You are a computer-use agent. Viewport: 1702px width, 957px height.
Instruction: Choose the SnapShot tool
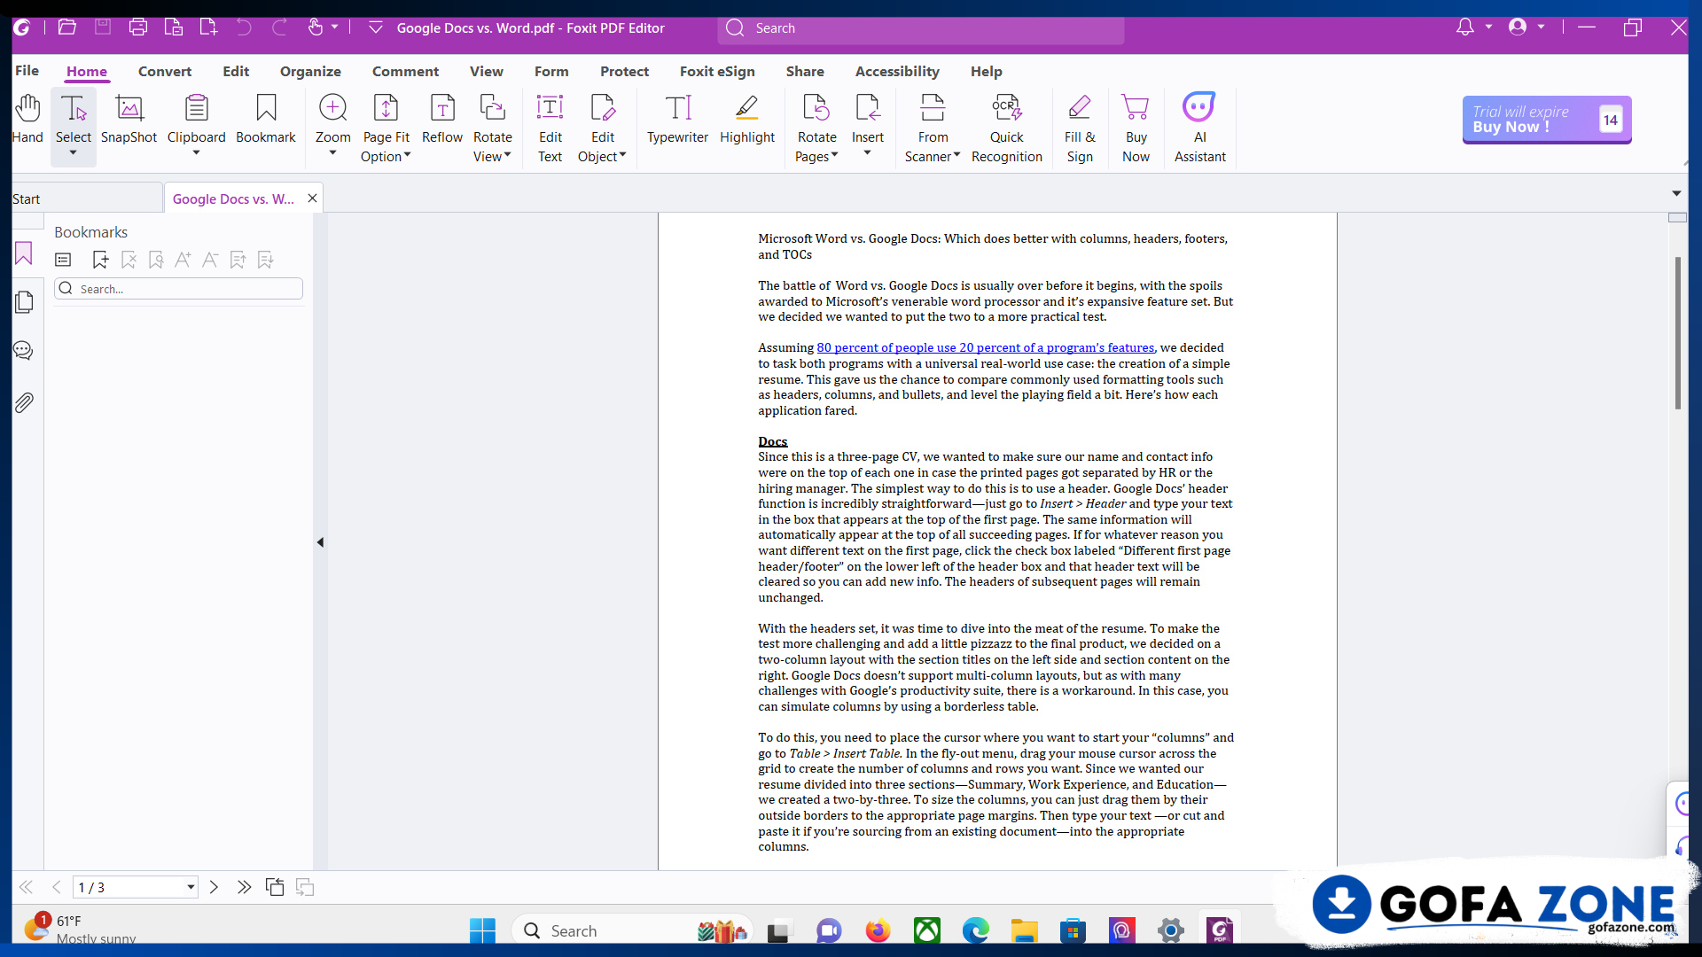[129, 119]
